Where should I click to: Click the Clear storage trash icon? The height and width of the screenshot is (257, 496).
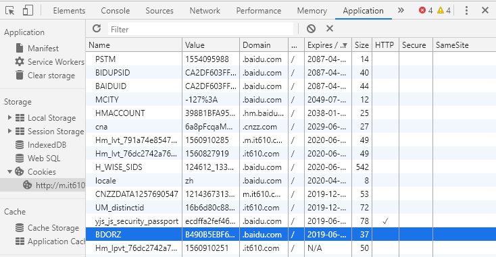coord(20,75)
